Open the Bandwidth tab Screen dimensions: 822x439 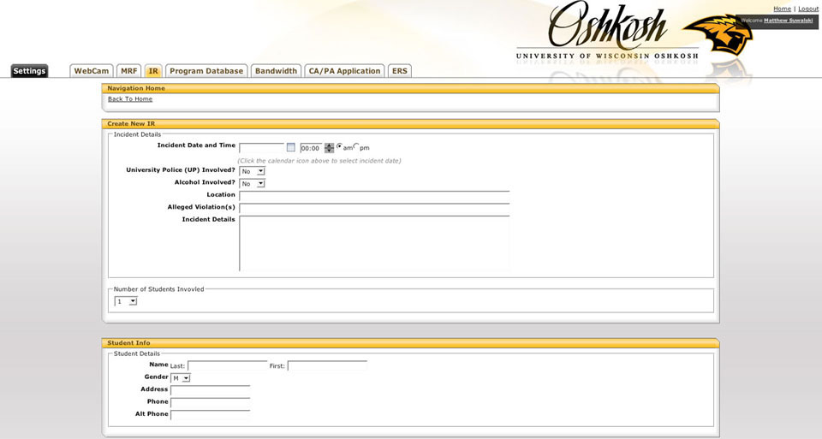click(x=277, y=71)
